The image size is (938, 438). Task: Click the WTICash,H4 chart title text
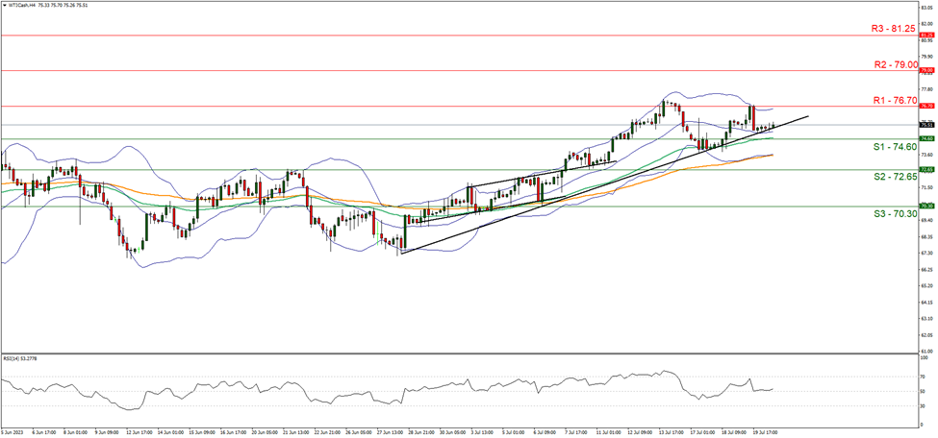coord(21,4)
